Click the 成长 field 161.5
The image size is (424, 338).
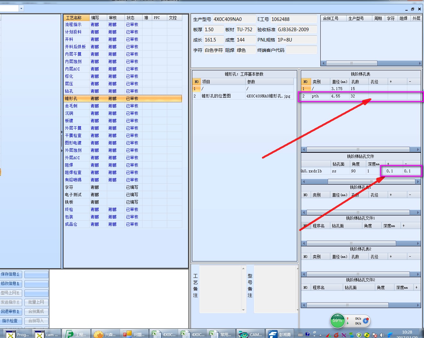pyautogui.click(x=213, y=40)
